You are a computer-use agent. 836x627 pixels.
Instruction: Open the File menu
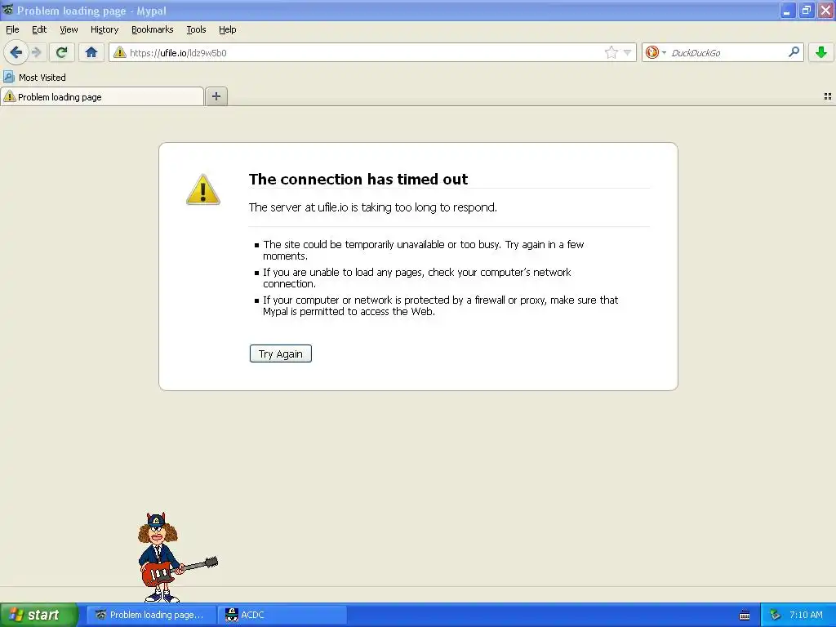pyautogui.click(x=12, y=29)
